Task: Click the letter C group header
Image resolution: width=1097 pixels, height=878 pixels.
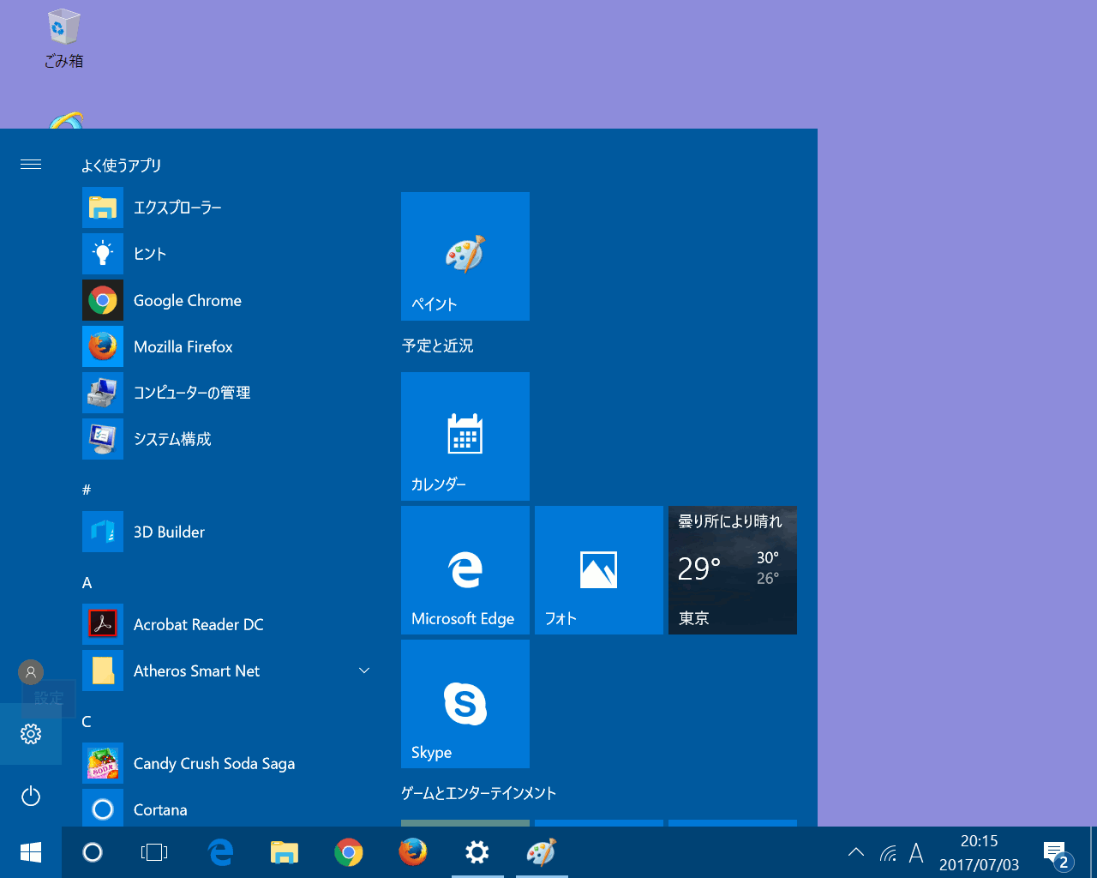Action: (x=87, y=721)
